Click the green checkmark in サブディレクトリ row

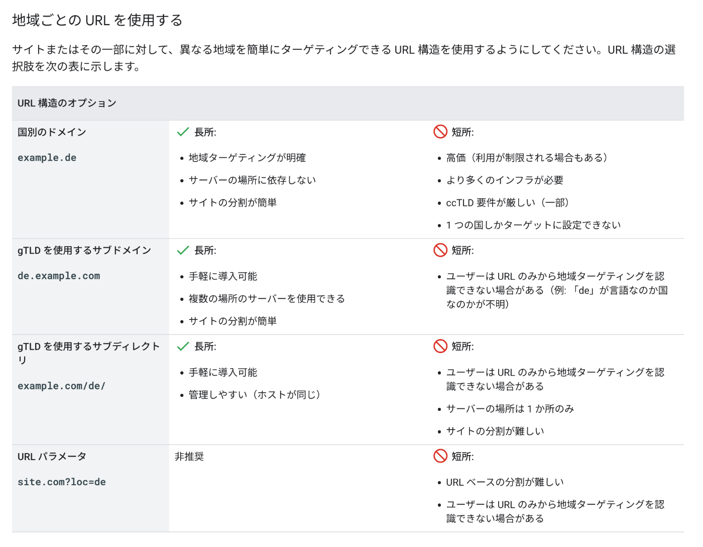pyautogui.click(x=182, y=347)
